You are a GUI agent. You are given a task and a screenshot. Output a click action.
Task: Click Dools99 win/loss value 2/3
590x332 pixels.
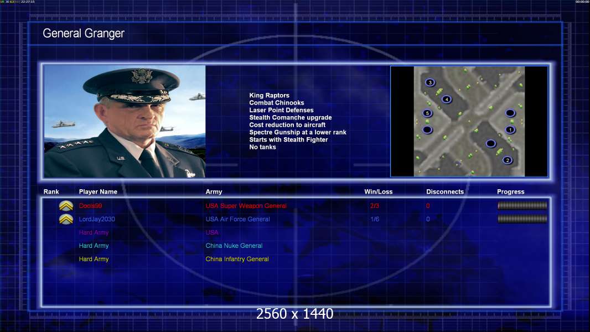[x=374, y=206]
